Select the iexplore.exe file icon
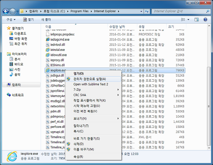Viewport: 213px width, 165px height. pos(48,70)
